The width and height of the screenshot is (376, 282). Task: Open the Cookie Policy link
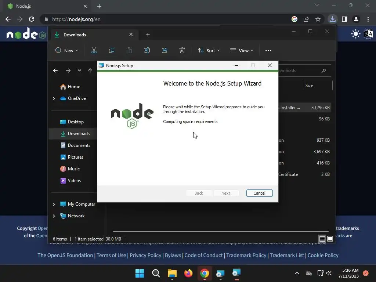coord(323,255)
